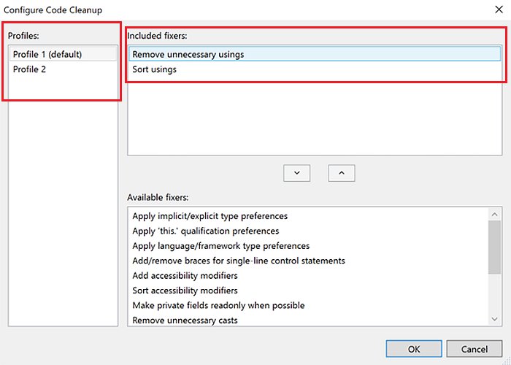
Task: Select Profile 2 in Profiles list
Action: coord(63,69)
